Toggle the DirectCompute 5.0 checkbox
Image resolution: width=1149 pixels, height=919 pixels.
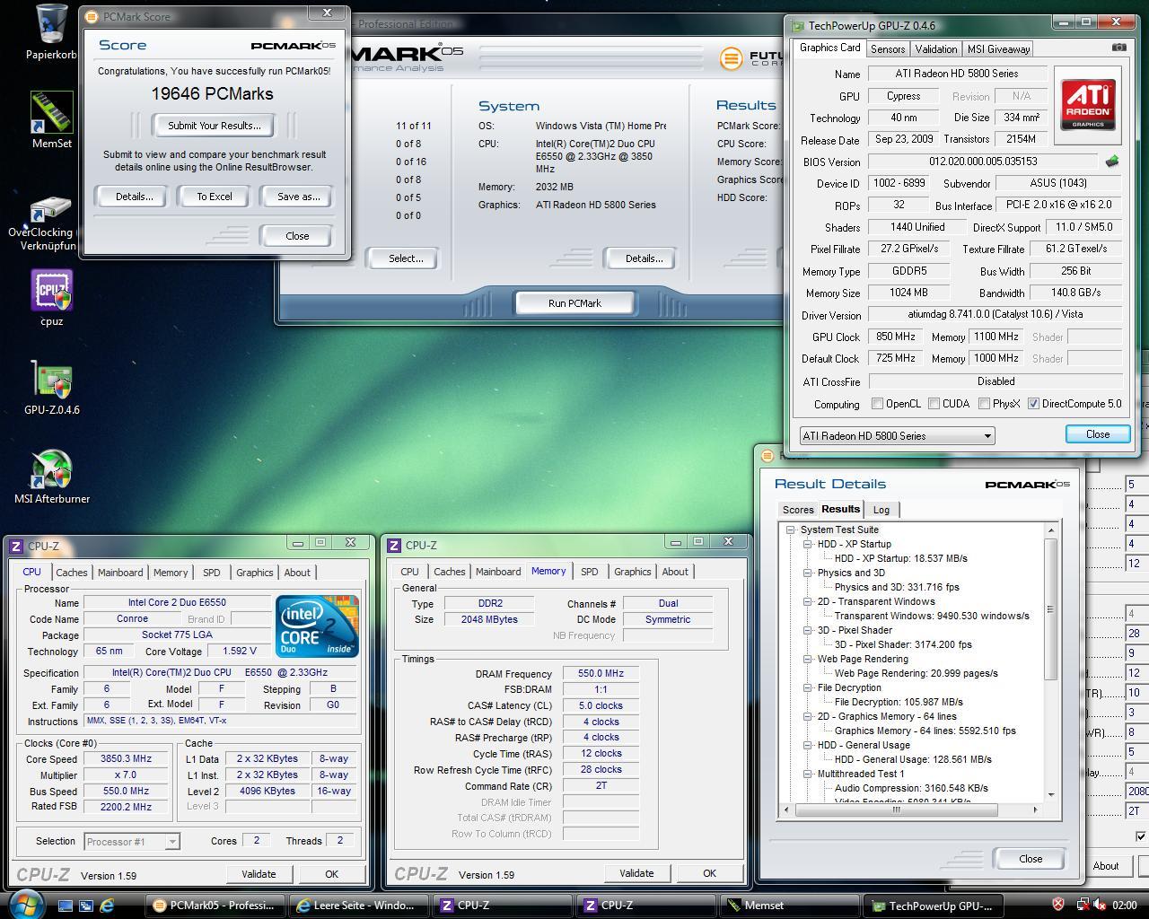(x=1033, y=404)
